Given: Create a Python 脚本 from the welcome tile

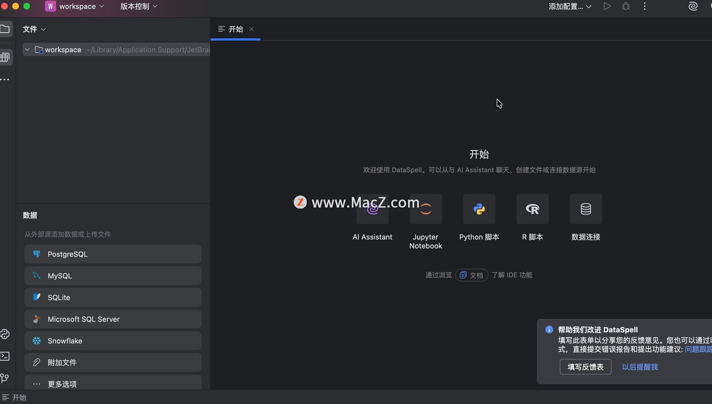Looking at the screenshot, I should click(x=479, y=209).
